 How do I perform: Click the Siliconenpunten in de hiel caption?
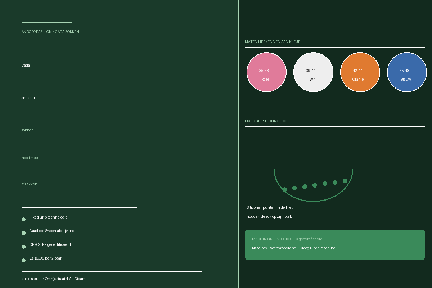coord(270,207)
